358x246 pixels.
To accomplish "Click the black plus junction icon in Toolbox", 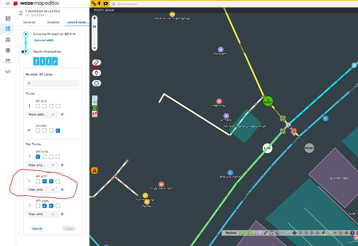I will [294, 233].
